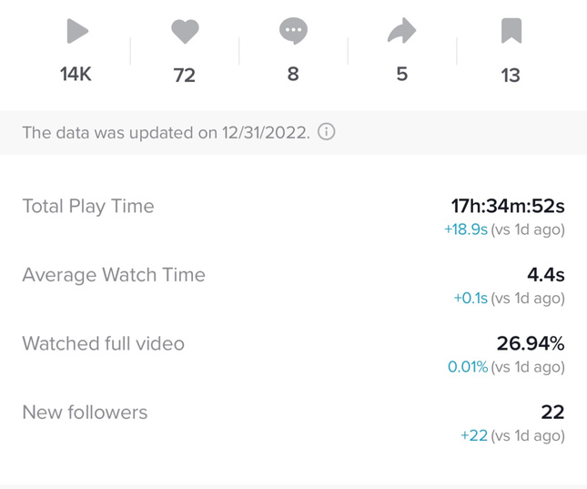Tap the Average Watch Time label
This screenshot has width=587, height=489.
(x=114, y=275)
